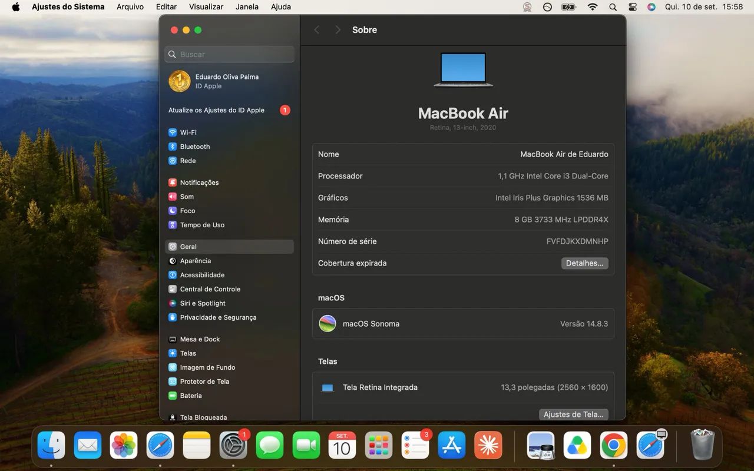
Task: Click System Settings icon in the Dock
Action: coord(233,445)
